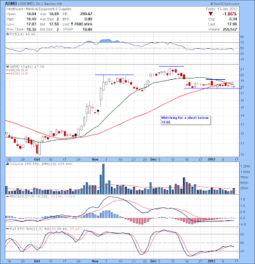
Task: Click the candlestick icon beside ABMD (Daily)
Action: pyautogui.click(x=7, y=67)
